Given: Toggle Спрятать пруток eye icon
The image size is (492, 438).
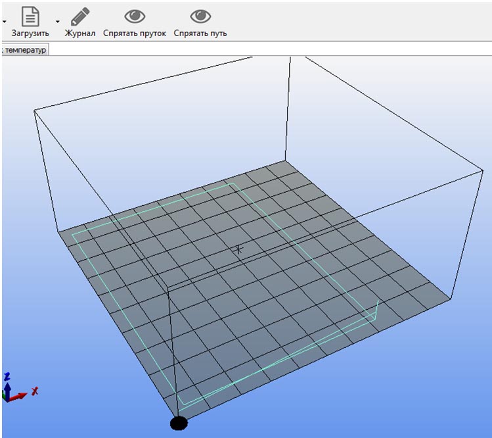Looking at the screenshot, I should pyautogui.click(x=135, y=16).
